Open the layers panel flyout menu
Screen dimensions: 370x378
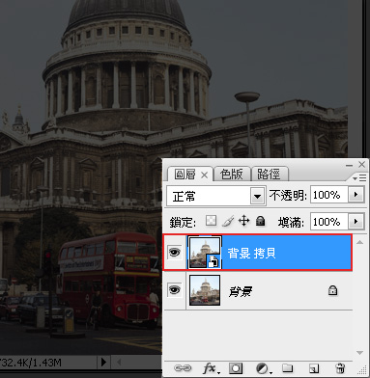[359, 177]
